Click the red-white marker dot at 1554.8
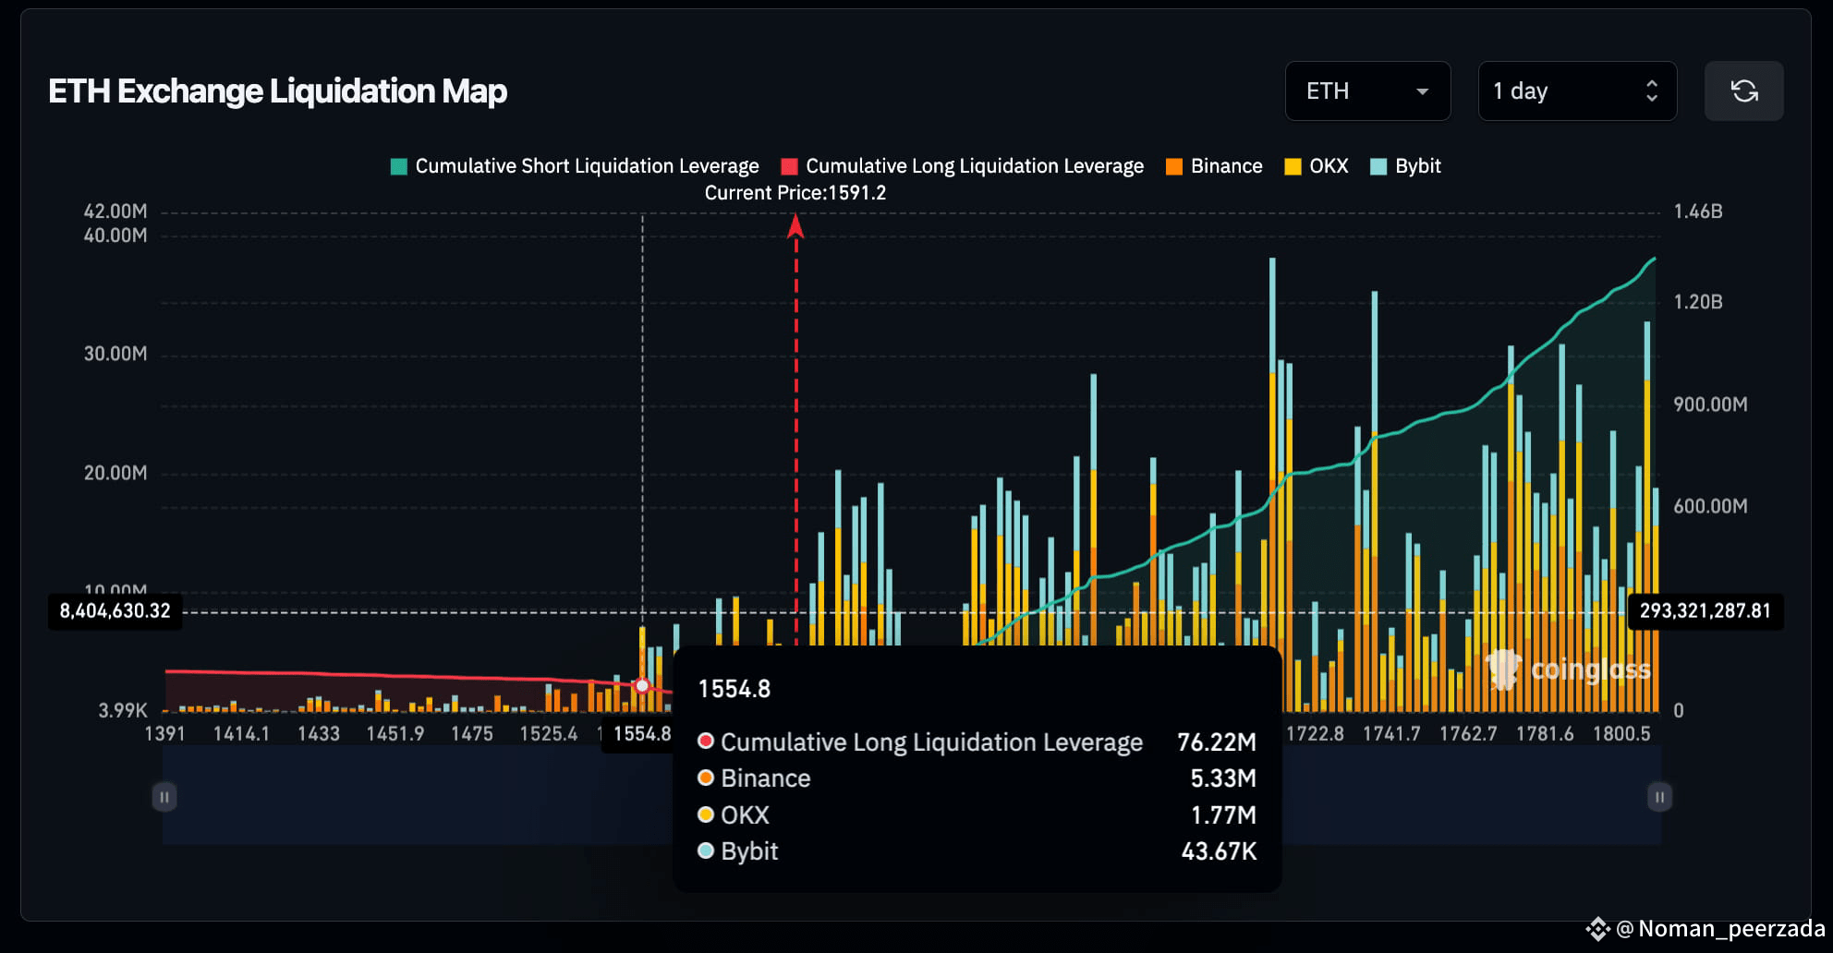The width and height of the screenshot is (1833, 953). [x=642, y=686]
